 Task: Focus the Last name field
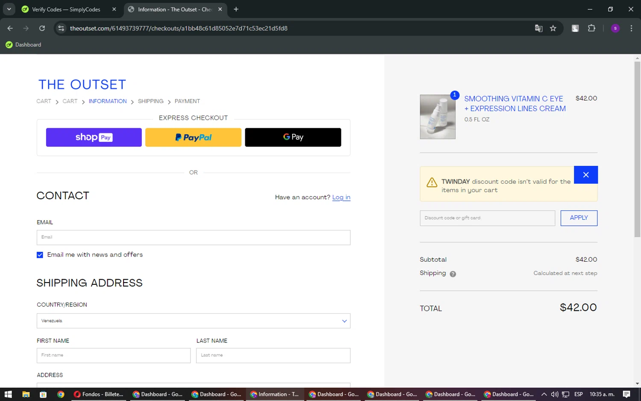(273, 355)
